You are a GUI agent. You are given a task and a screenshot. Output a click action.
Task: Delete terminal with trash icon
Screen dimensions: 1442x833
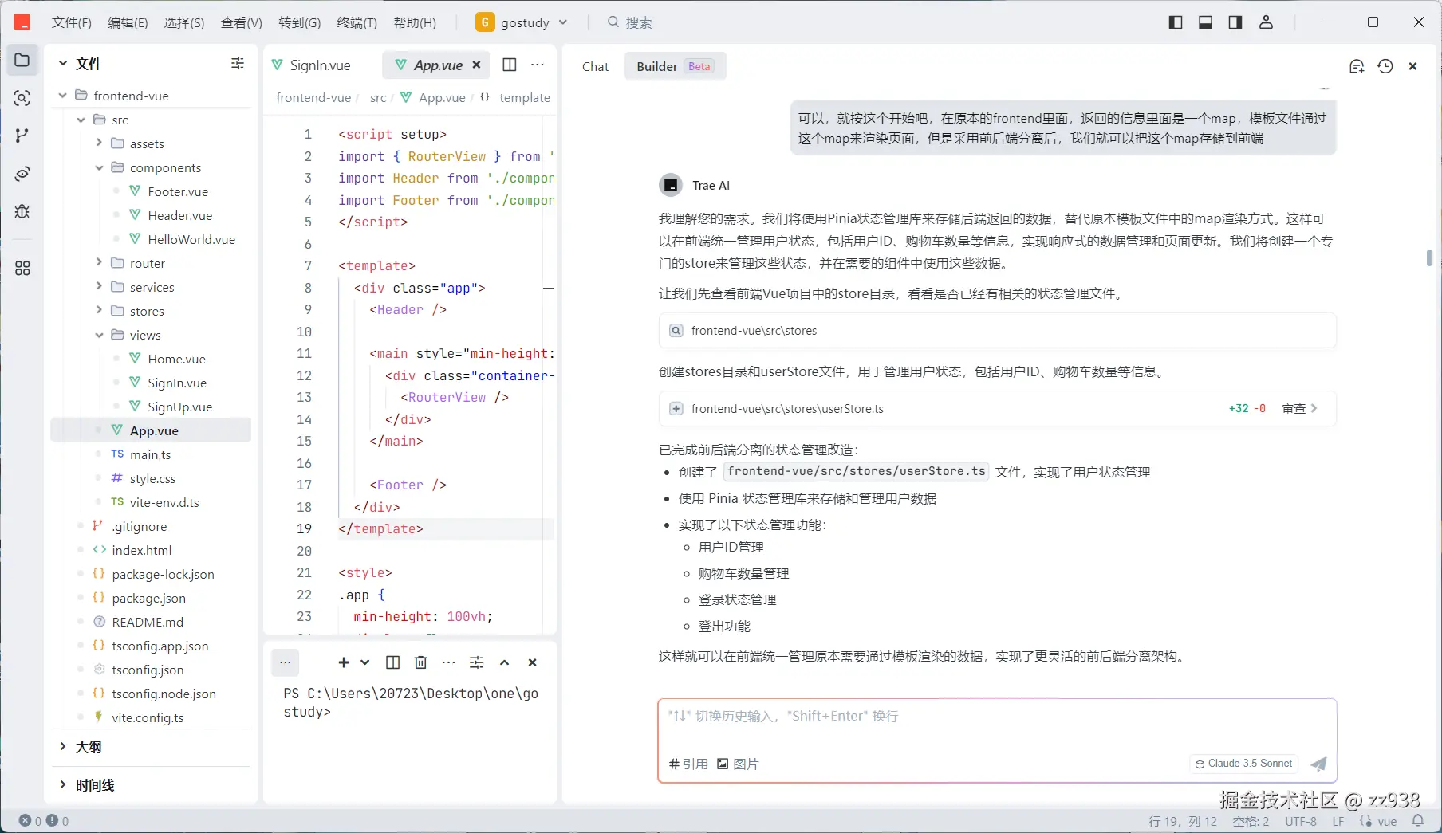421,662
